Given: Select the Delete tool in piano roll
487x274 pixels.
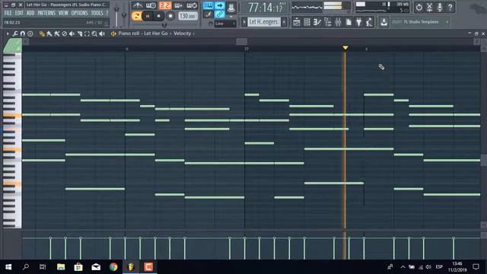Looking at the screenshot, I should 64,33.
